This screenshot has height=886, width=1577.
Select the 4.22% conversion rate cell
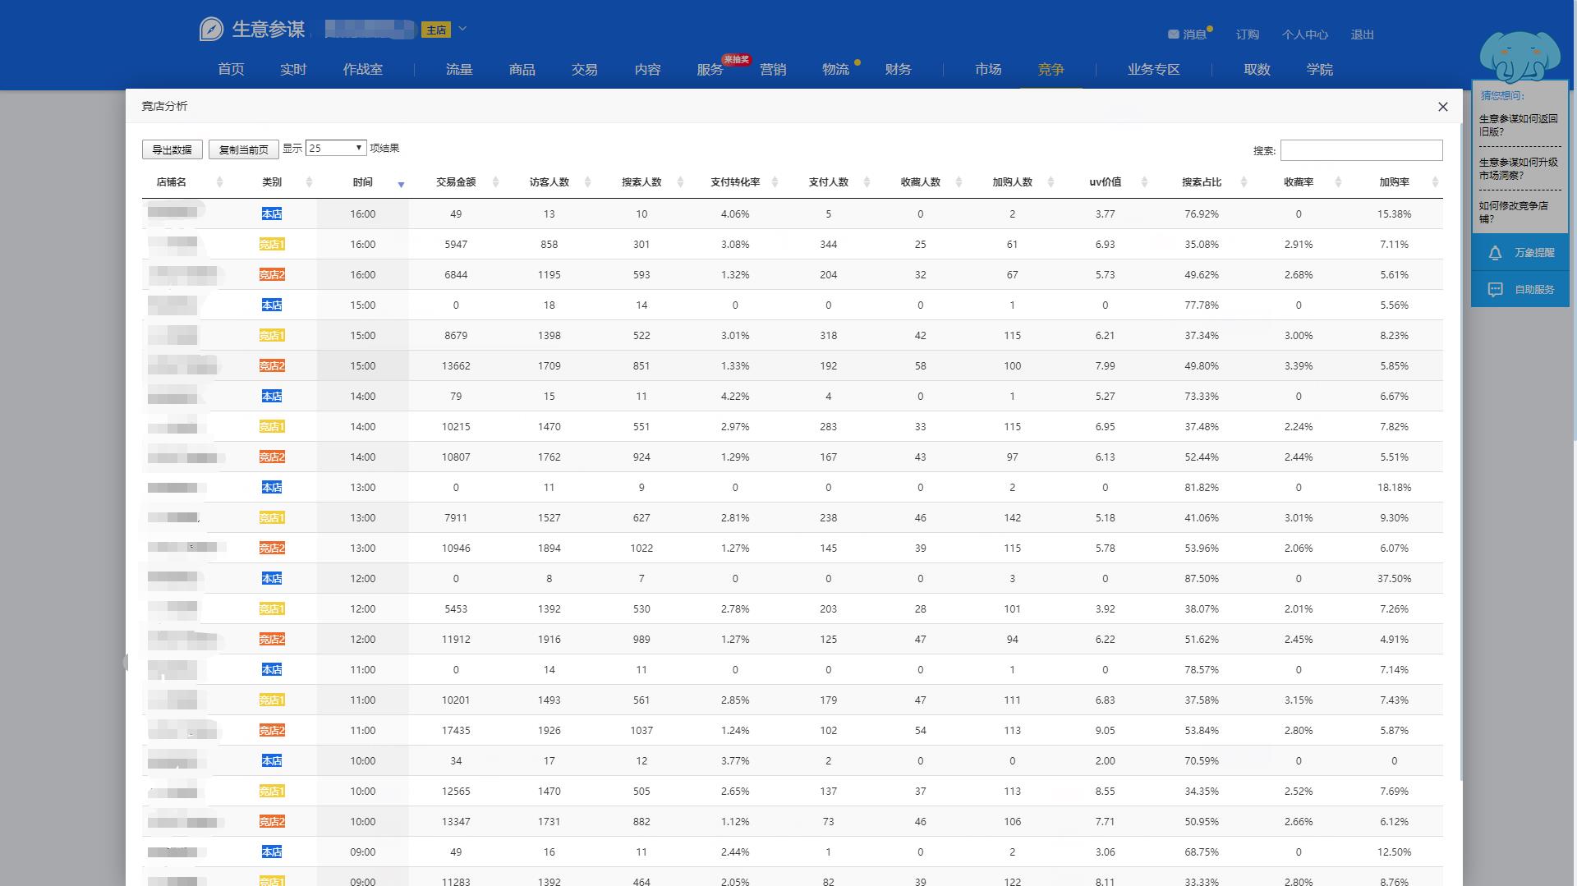(x=735, y=397)
